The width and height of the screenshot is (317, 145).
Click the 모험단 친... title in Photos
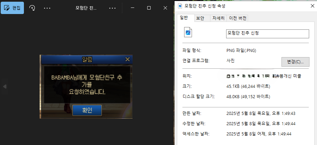click(x=86, y=8)
